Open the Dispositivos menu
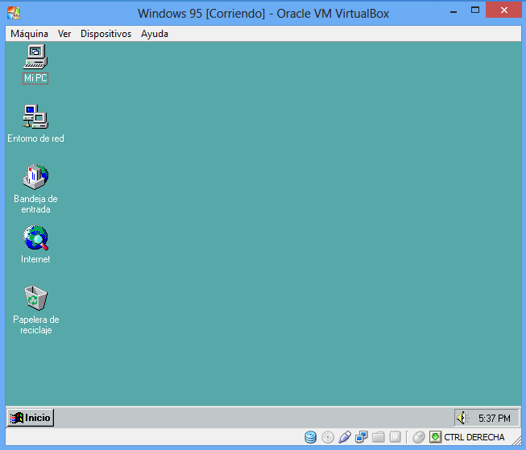Screen dimensions: 526x450 click(x=106, y=34)
